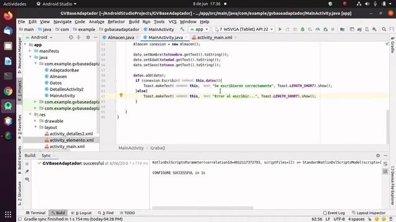Click the pin icon in Build panel
This screenshot has height=222, width=396.
pyautogui.click(x=27, y=171)
